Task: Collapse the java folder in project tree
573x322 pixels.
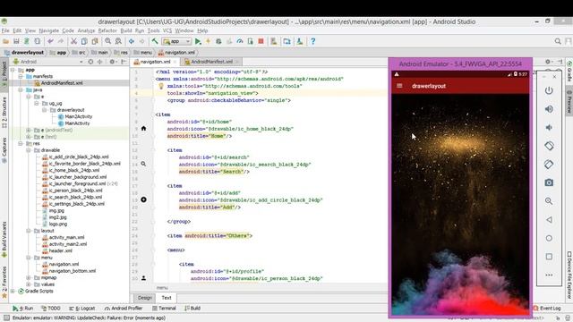Action: pos(21,89)
